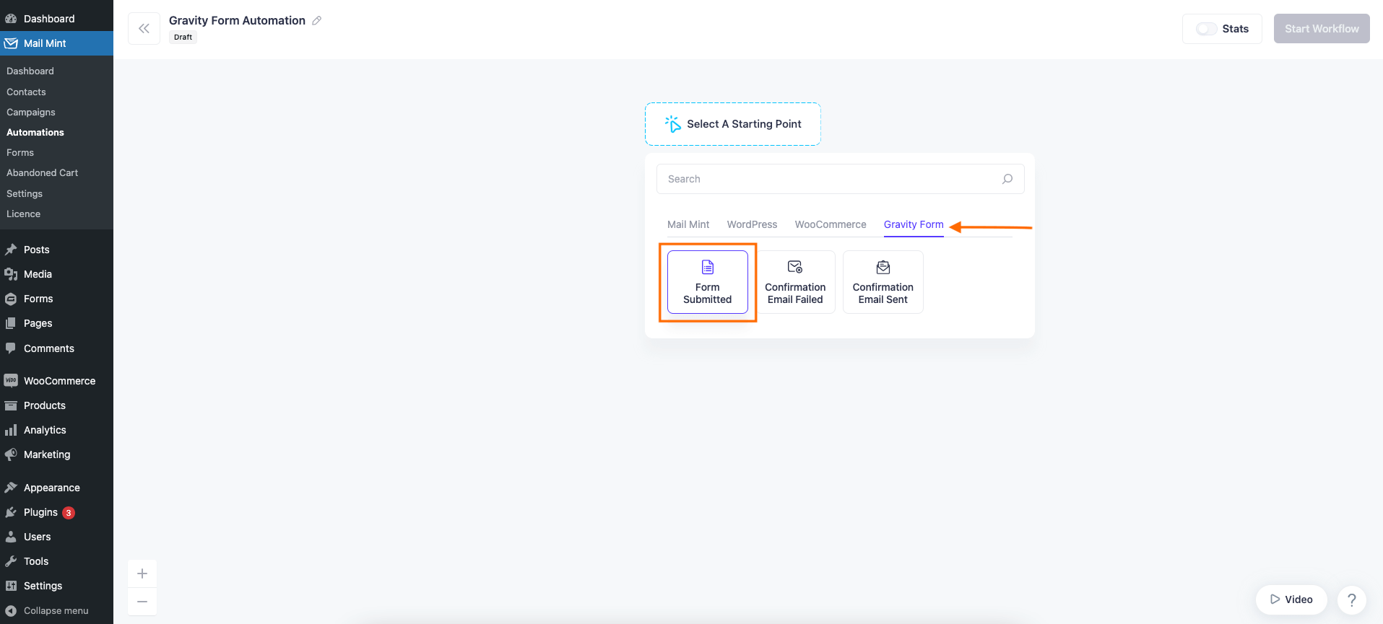Open the Mail Mint menu item

click(x=56, y=43)
